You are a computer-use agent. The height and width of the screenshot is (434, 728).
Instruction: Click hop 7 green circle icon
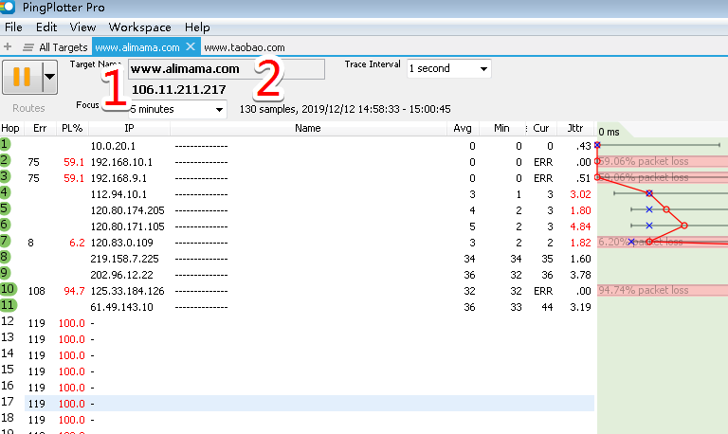pos(5,241)
